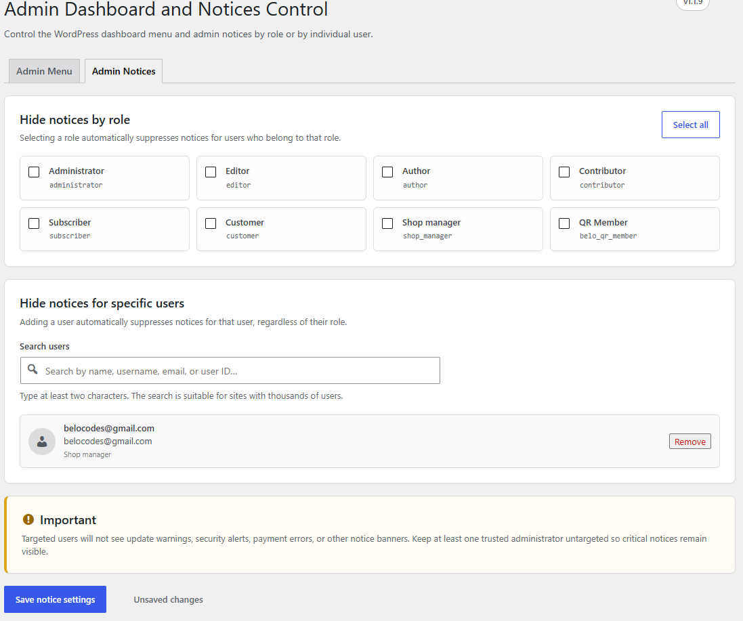Click the bold belocodes@gmail.com display name
The width and height of the screenshot is (743, 621).
point(109,428)
